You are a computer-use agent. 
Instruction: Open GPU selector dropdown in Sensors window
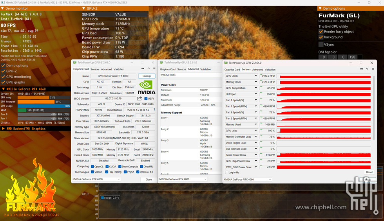[248, 180]
